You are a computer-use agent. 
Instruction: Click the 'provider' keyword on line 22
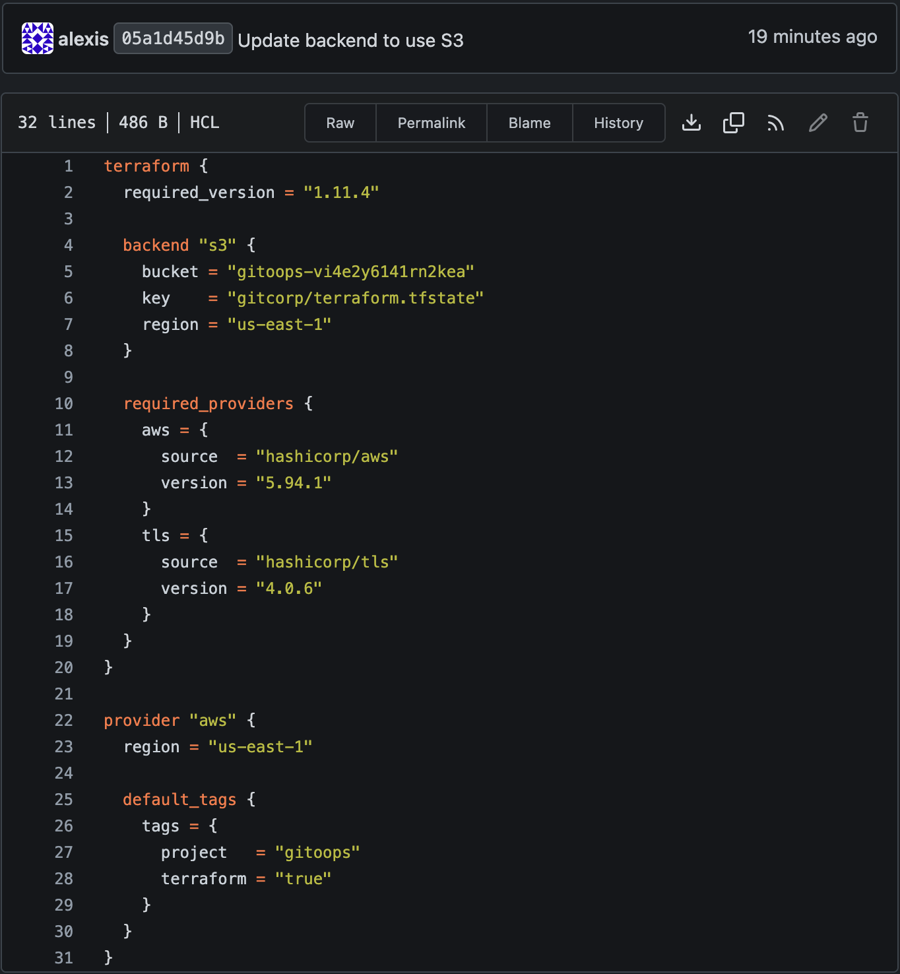tap(142, 721)
